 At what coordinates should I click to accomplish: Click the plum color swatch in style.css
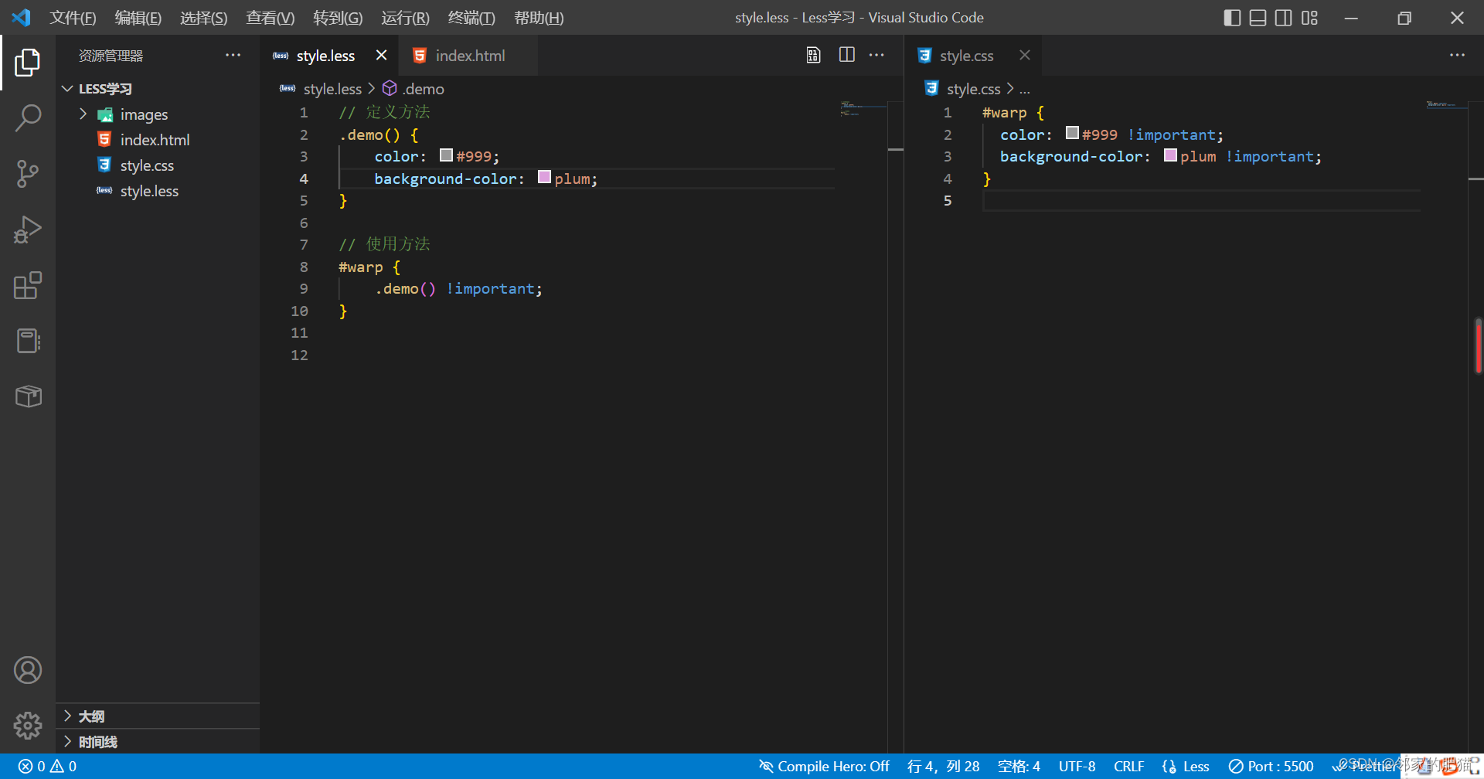(1170, 155)
